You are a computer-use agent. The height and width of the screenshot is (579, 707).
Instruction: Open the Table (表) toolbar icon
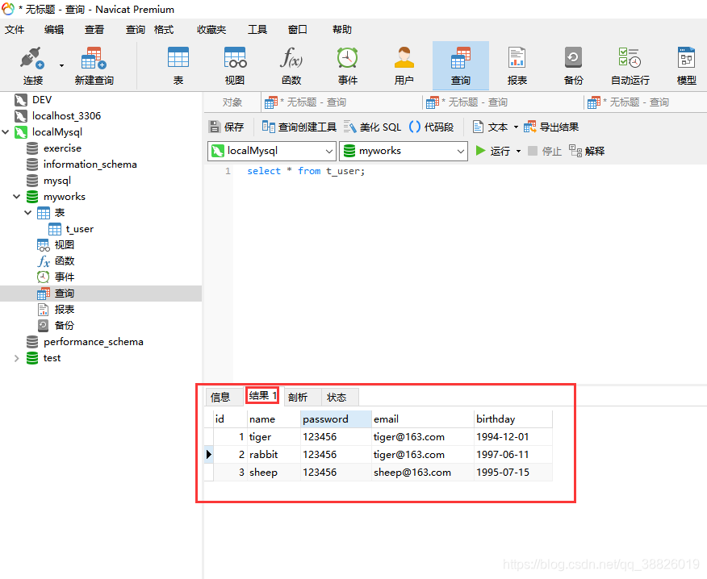click(178, 66)
